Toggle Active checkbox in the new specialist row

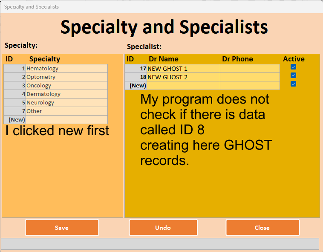click(x=293, y=84)
